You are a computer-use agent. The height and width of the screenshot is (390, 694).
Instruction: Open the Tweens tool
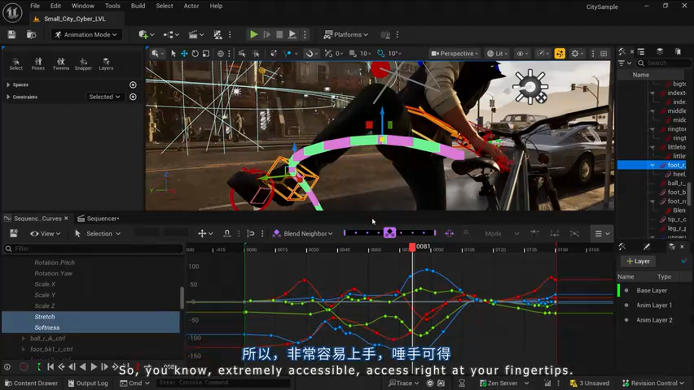pos(61,63)
